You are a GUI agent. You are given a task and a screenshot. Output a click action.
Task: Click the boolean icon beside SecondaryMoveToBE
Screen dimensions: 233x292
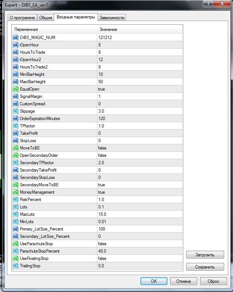[x=15, y=185]
